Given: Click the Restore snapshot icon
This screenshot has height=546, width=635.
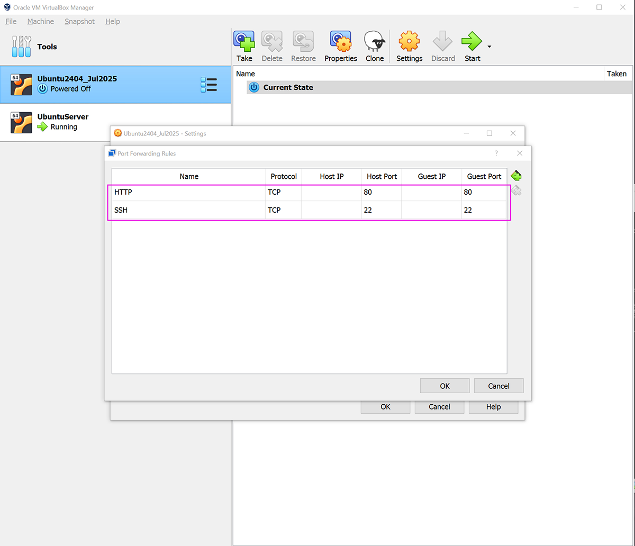Looking at the screenshot, I should [x=303, y=41].
